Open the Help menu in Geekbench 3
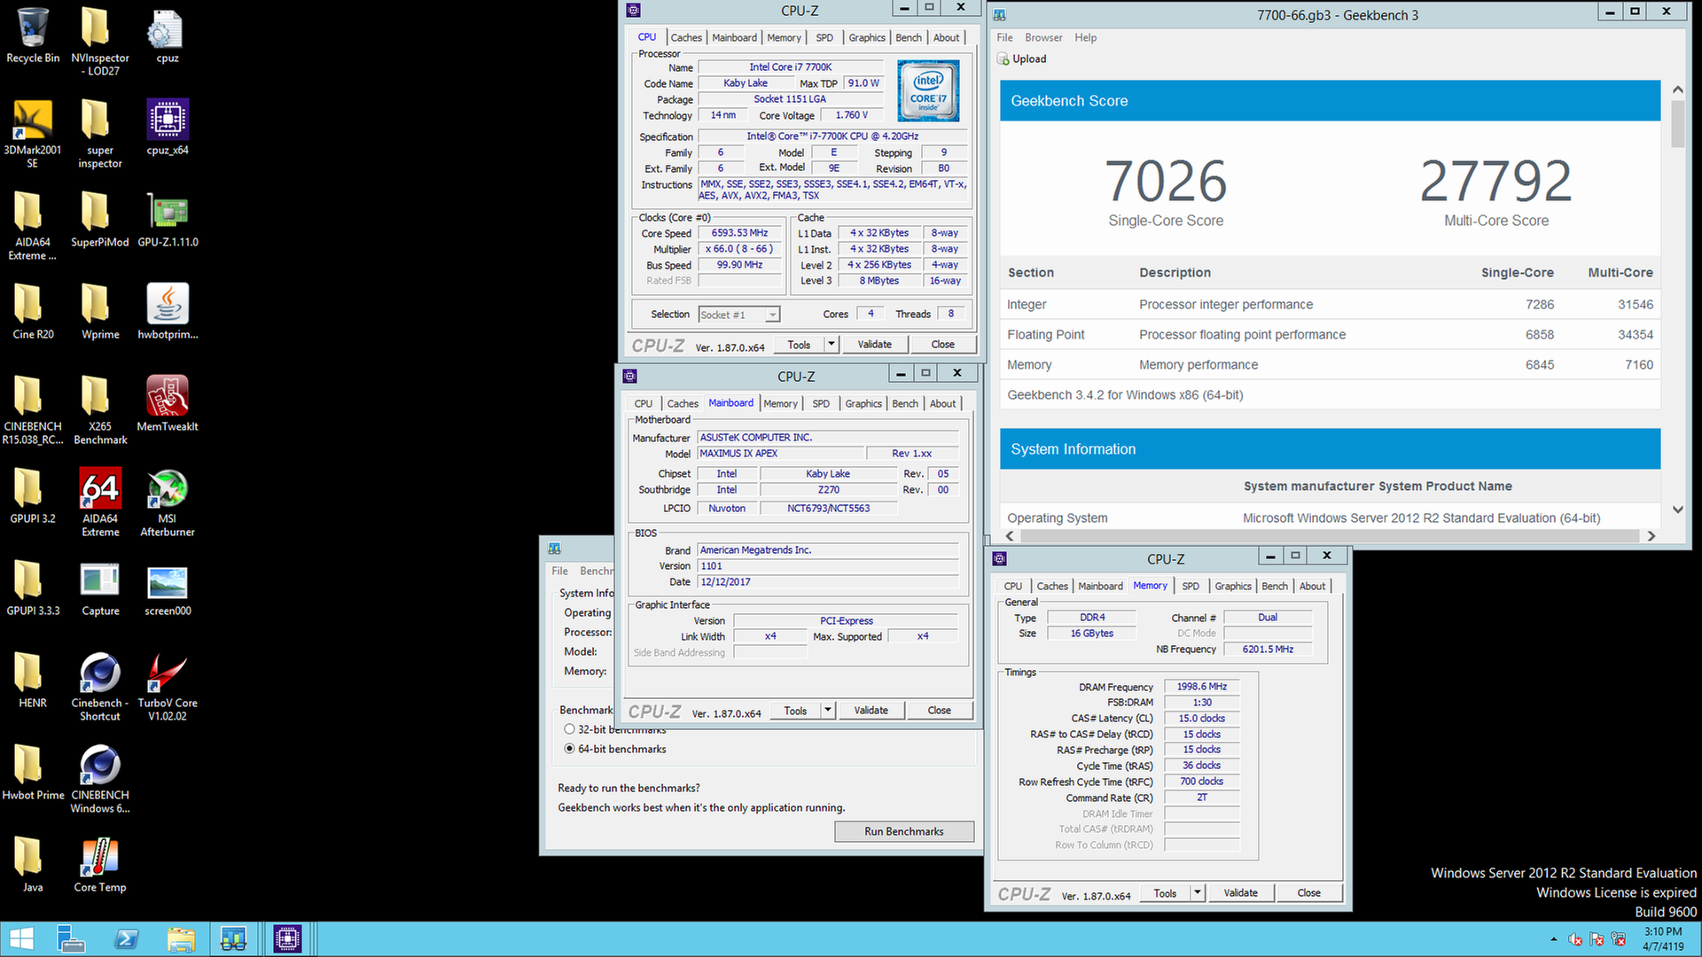 1085,37
